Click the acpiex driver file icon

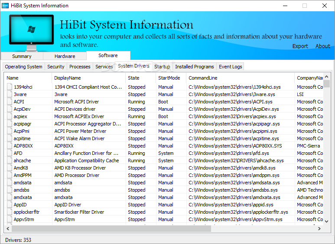click(x=10, y=116)
